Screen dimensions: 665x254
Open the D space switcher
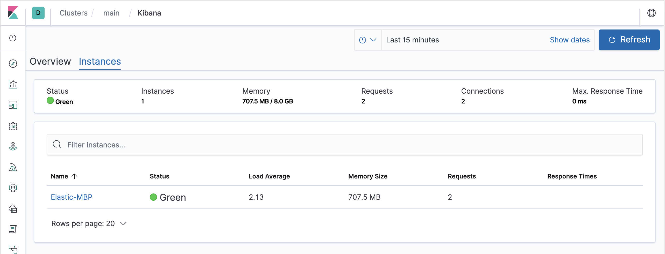click(38, 13)
